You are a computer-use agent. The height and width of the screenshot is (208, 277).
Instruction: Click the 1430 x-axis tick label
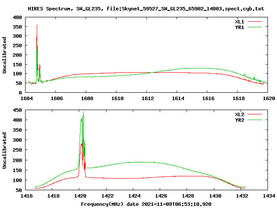click(215, 196)
